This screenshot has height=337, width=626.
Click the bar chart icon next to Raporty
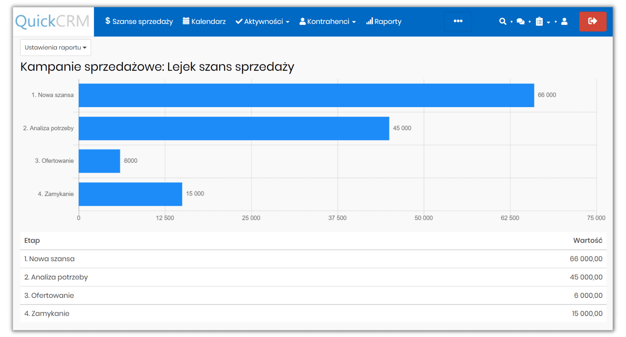tap(369, 21)
